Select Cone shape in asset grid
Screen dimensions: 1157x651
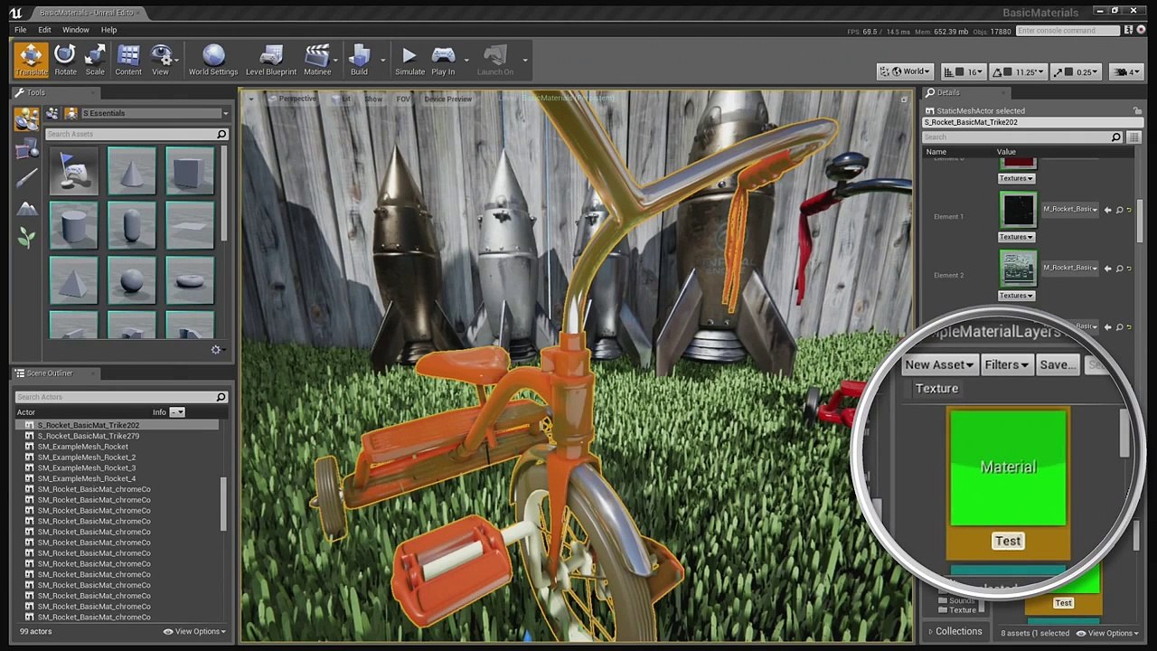(132, 171)
